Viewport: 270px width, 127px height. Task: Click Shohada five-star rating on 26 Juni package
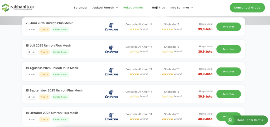pyautogui.click(x=167, y=29)
